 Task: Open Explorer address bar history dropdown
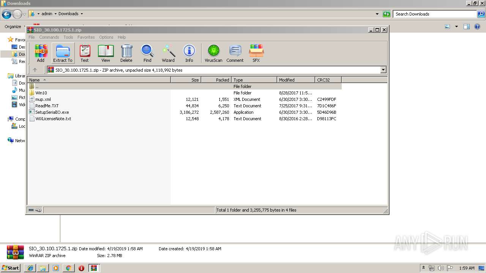[377, 14]
